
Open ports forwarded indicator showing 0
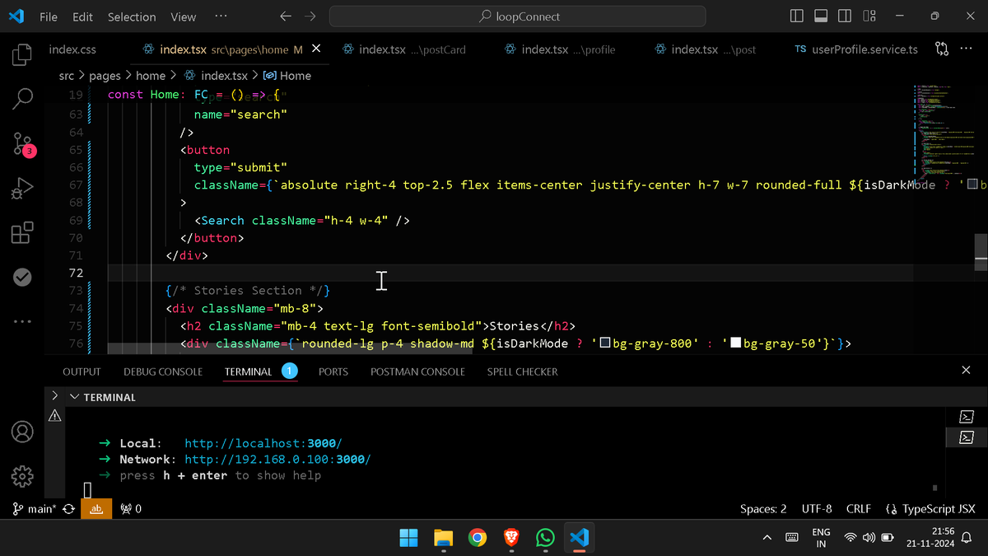[x=131, y=509]
